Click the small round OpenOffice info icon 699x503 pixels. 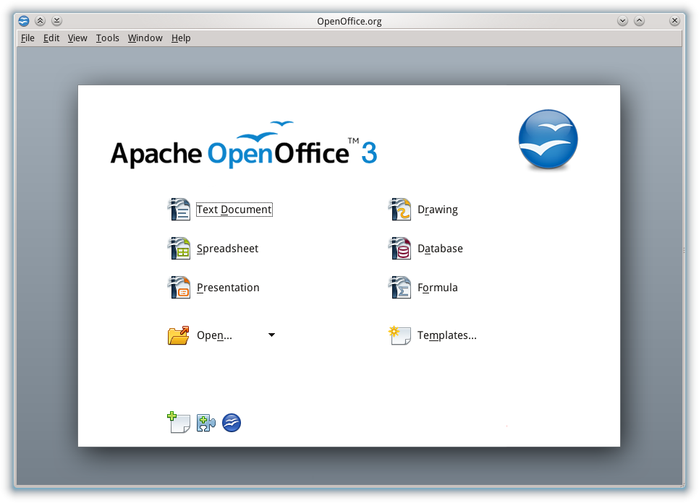click(x=232, y=423)
